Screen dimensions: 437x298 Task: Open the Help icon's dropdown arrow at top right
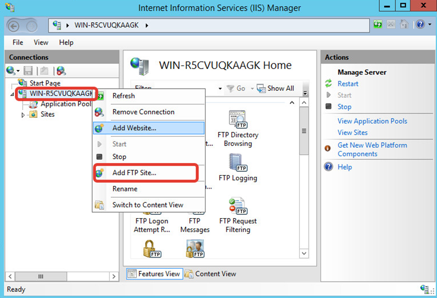pos(430,24)
